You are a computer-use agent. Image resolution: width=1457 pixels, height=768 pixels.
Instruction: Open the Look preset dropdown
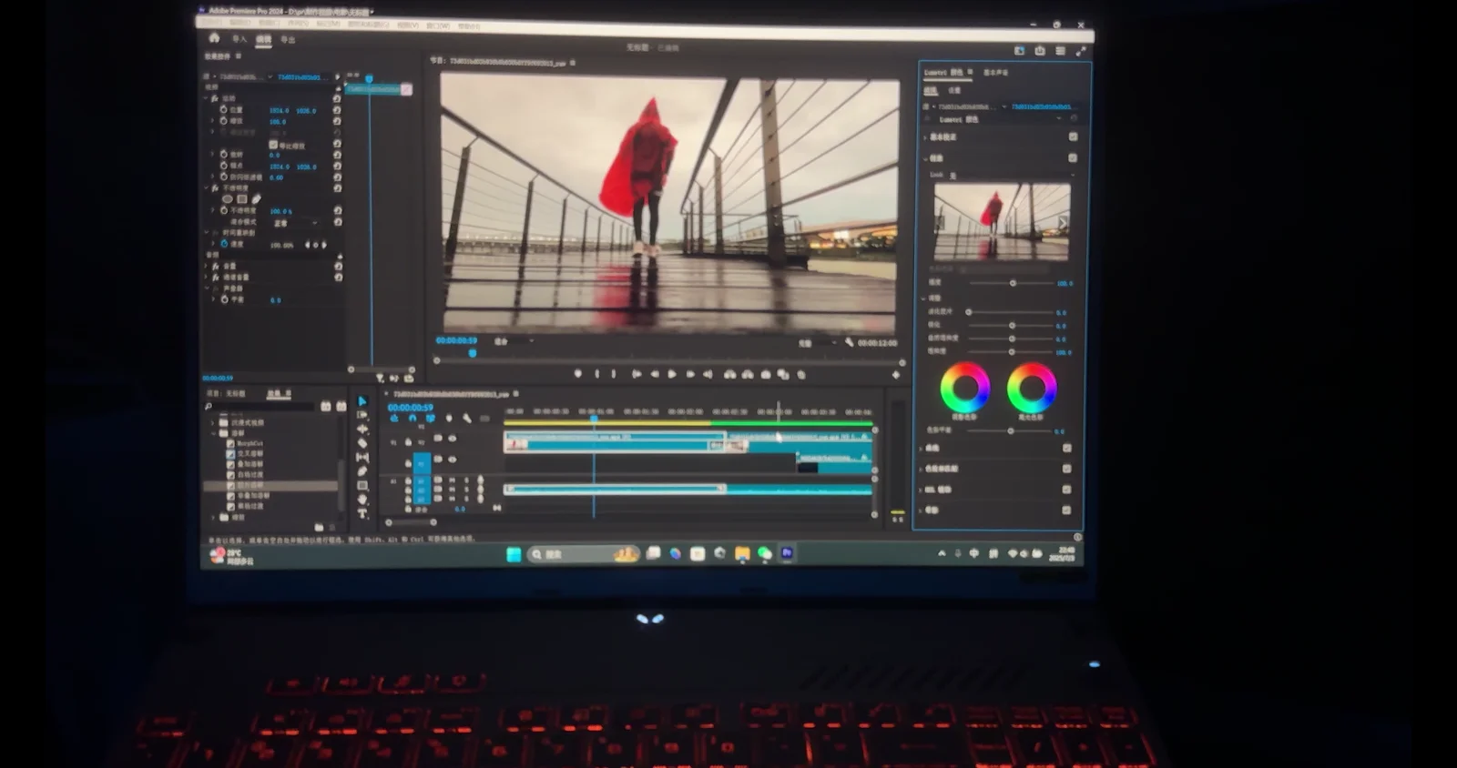pyautogui.click(x=1011, y=175)
